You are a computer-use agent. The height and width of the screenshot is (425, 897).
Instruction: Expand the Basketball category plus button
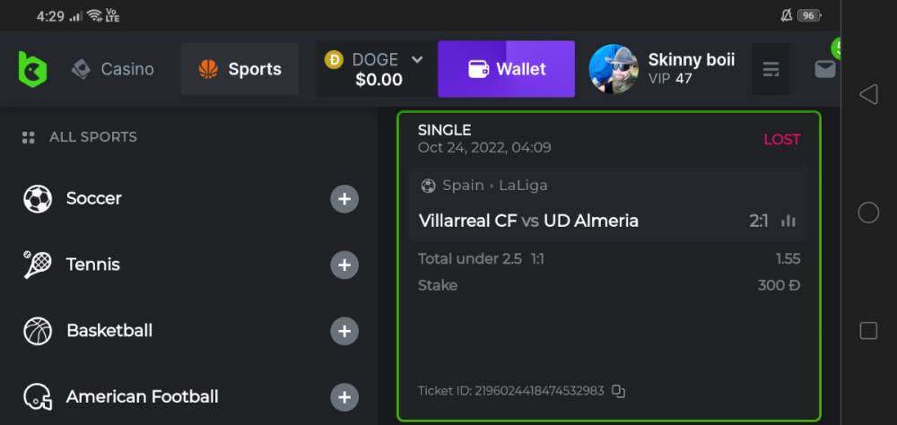(344, 331)
